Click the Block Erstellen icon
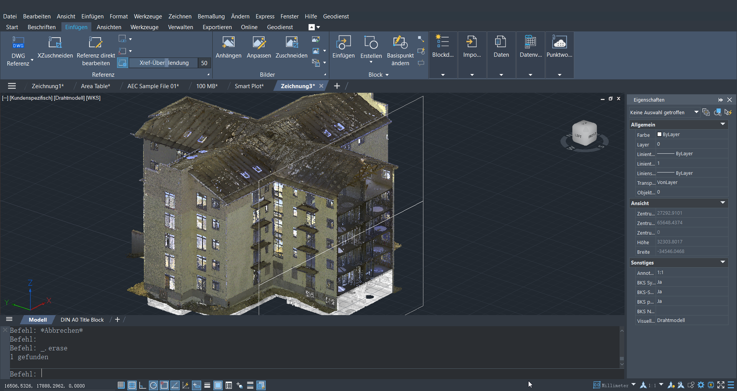Screen dimensions: 737x391 tap(371, 43)
